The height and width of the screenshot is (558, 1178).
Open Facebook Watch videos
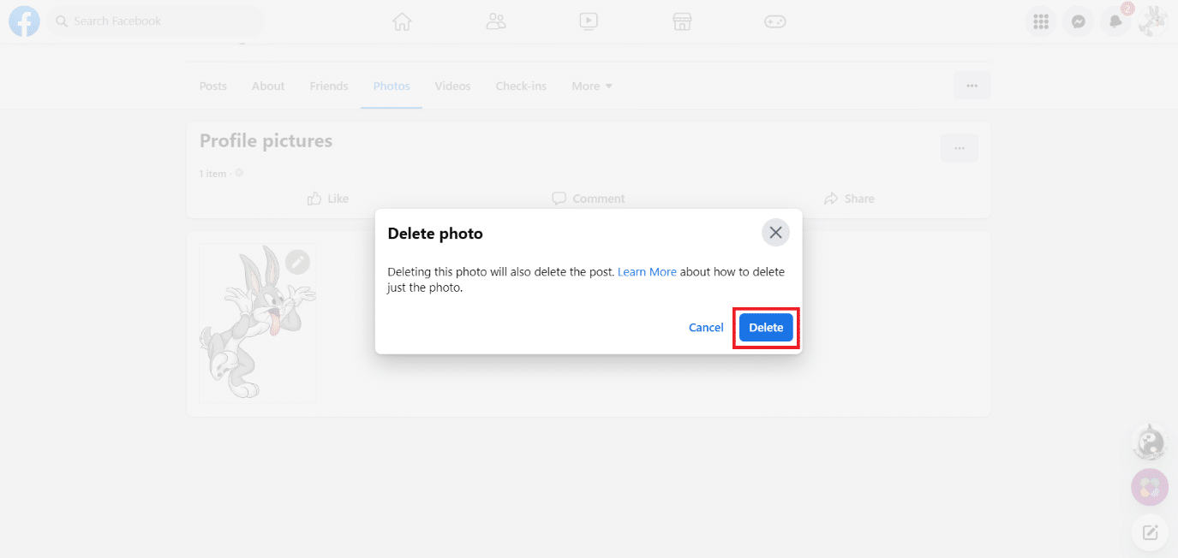tap(589, 21)
